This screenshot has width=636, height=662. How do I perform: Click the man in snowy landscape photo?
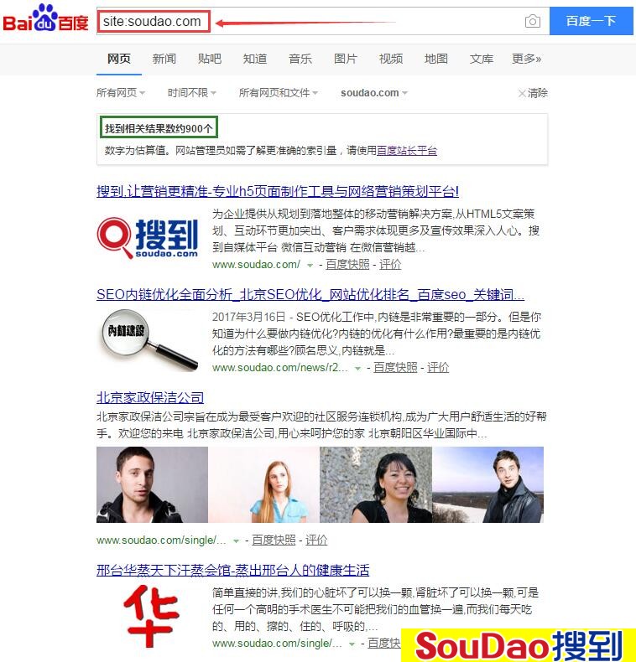(x=488, y=484)
